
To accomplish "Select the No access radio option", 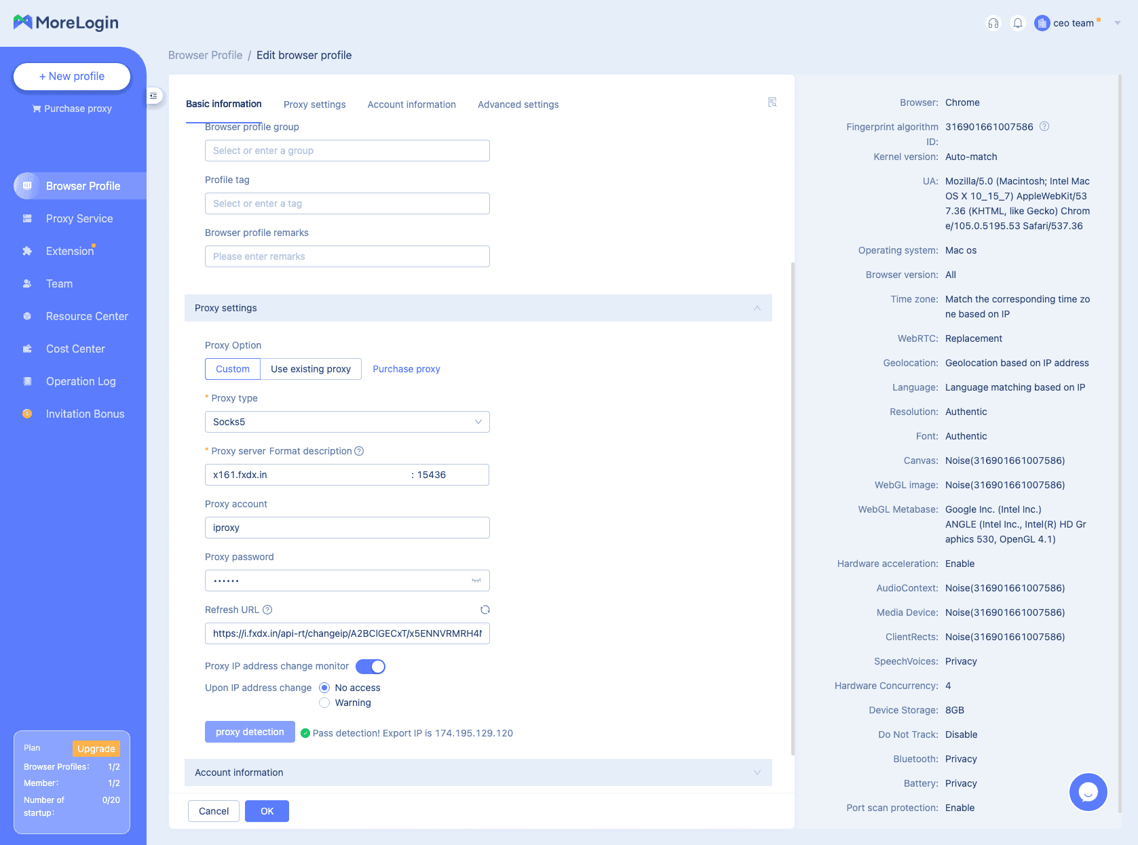I will [x=324, y=688].
